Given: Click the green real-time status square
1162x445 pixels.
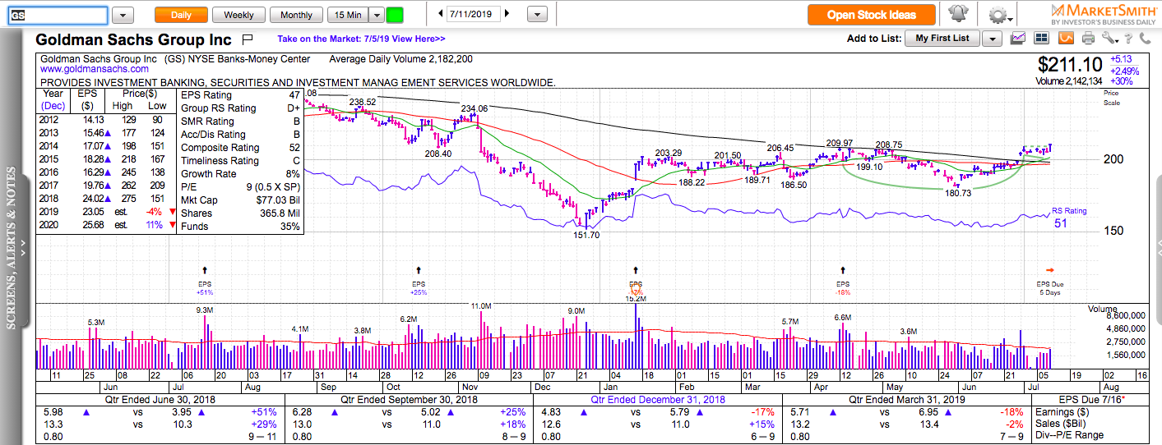Looking at the screenshot, I should (395, 15).
